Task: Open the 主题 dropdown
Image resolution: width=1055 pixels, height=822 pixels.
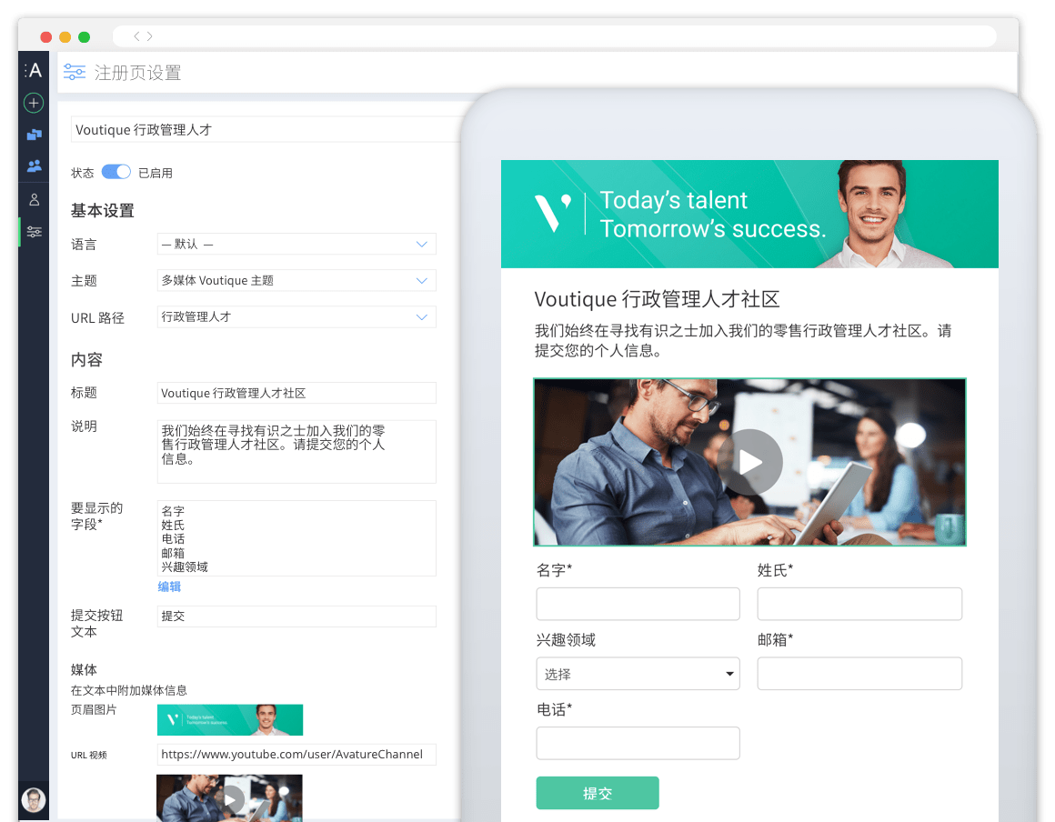Action: point(296,280)
